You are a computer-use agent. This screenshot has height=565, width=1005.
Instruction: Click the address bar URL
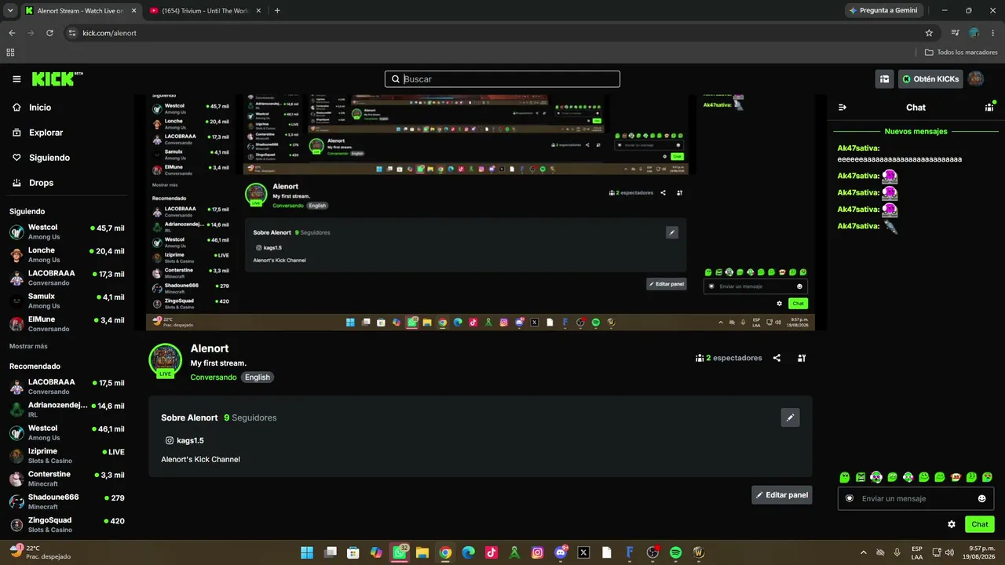110,33
